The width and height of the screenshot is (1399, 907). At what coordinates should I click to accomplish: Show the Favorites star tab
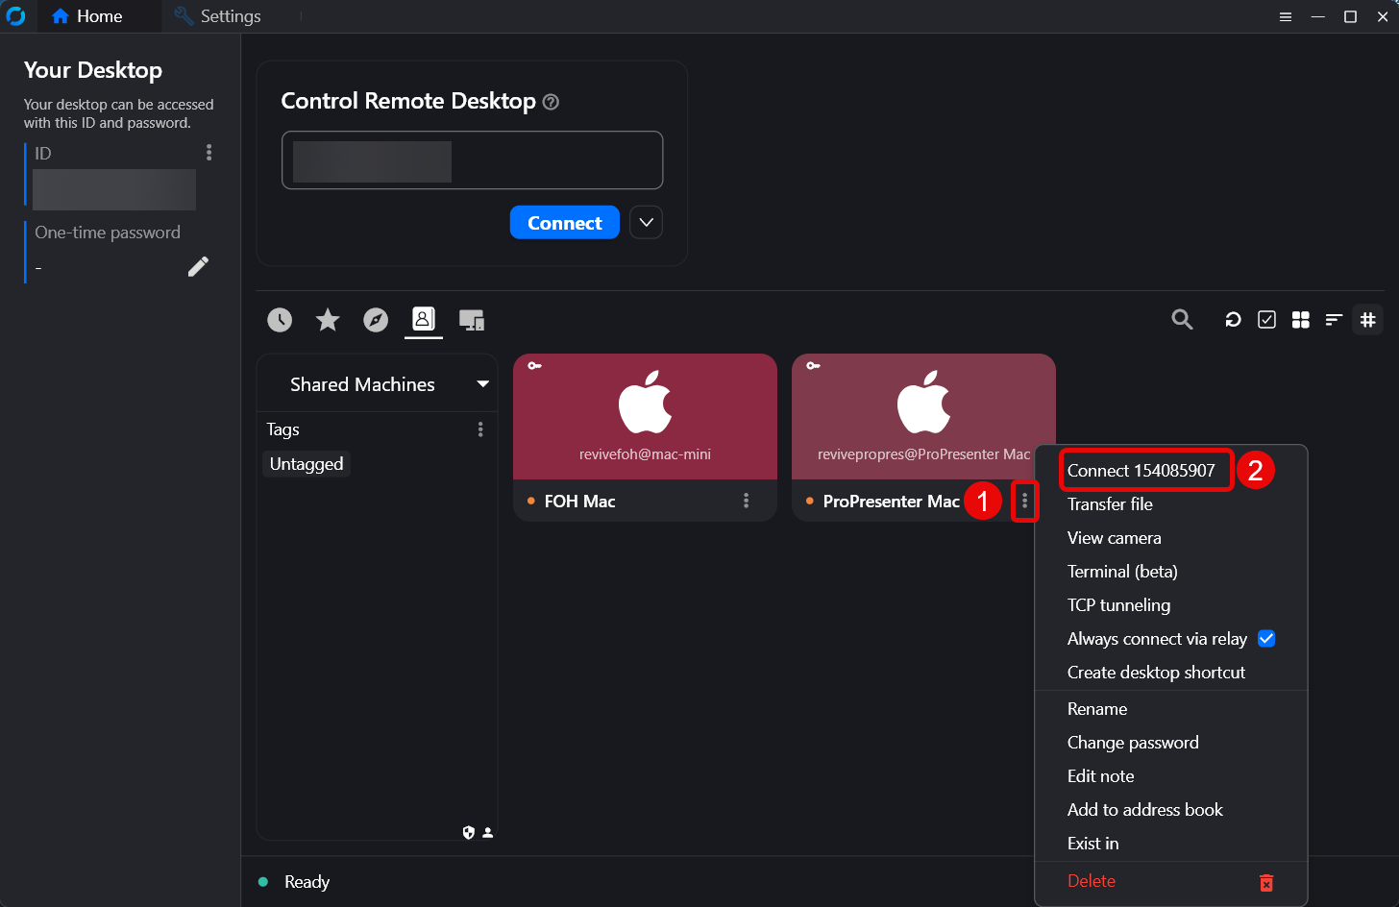click(328, 320)
